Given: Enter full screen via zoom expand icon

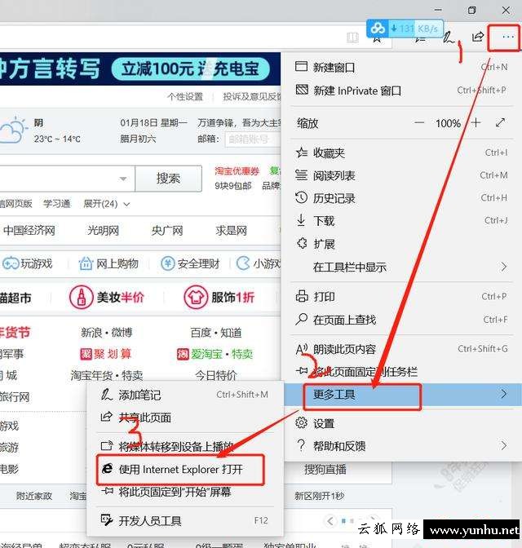Looking at the screenshot, I should tap(500, 122).
